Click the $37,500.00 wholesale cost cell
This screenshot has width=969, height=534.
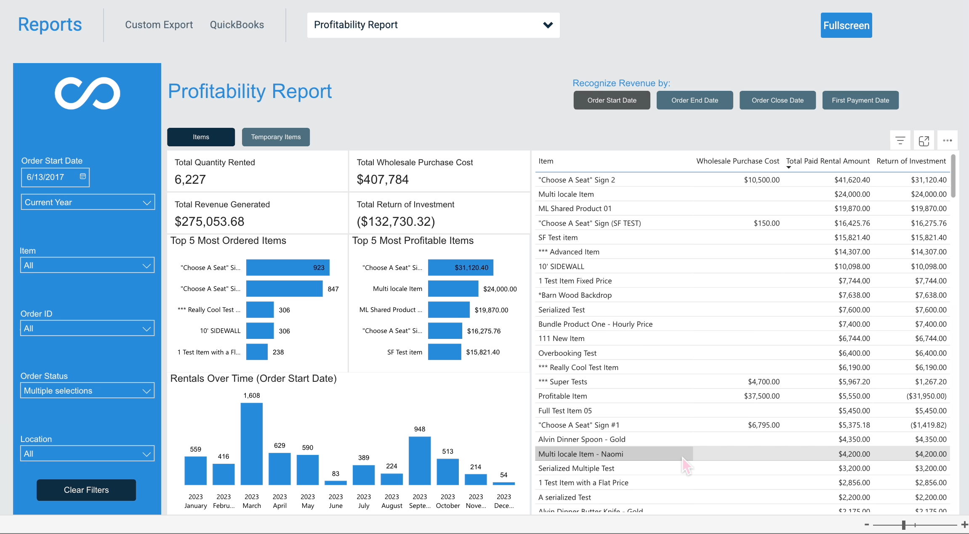coord(761,396)
